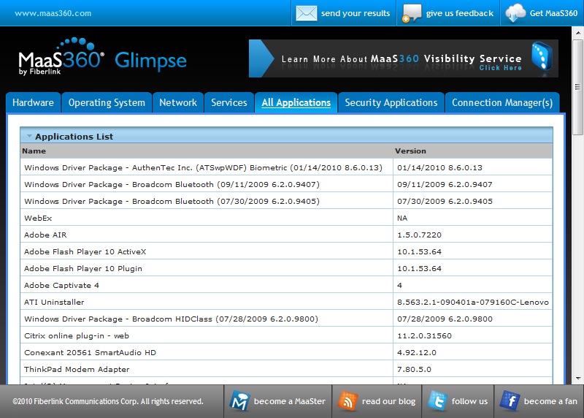Select Broadcom Bluetooth 6.2.0.9405 row
This screenshot has width=584, height=418.
[x=286, y=202]
